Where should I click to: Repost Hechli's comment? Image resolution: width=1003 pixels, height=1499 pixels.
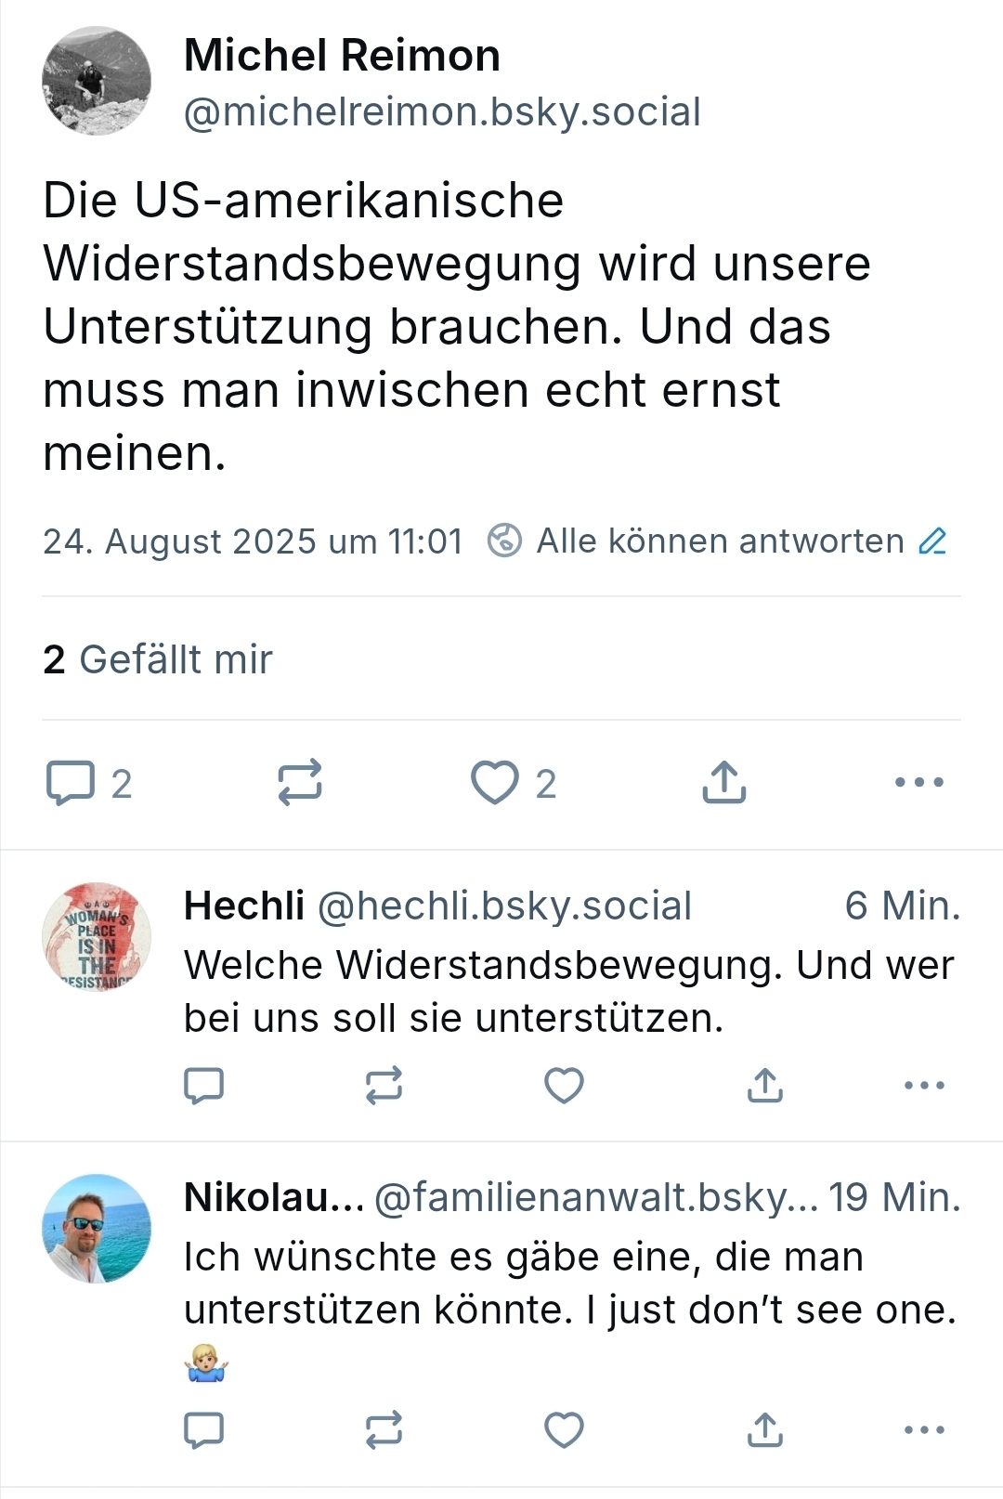coord(384,1085)
